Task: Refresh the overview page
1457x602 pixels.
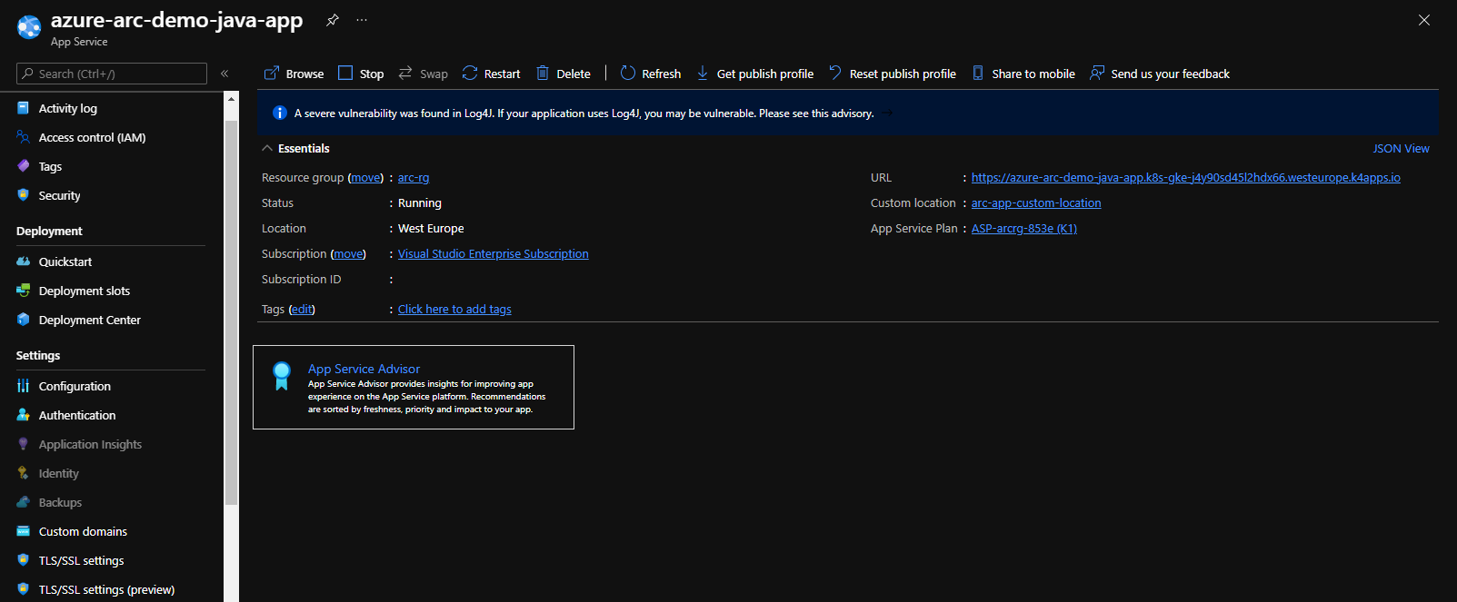Action: click(x=650, y=74)
